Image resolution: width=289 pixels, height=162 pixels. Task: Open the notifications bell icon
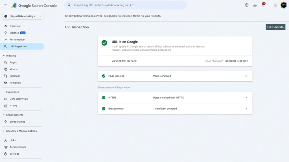click(263, 5)
